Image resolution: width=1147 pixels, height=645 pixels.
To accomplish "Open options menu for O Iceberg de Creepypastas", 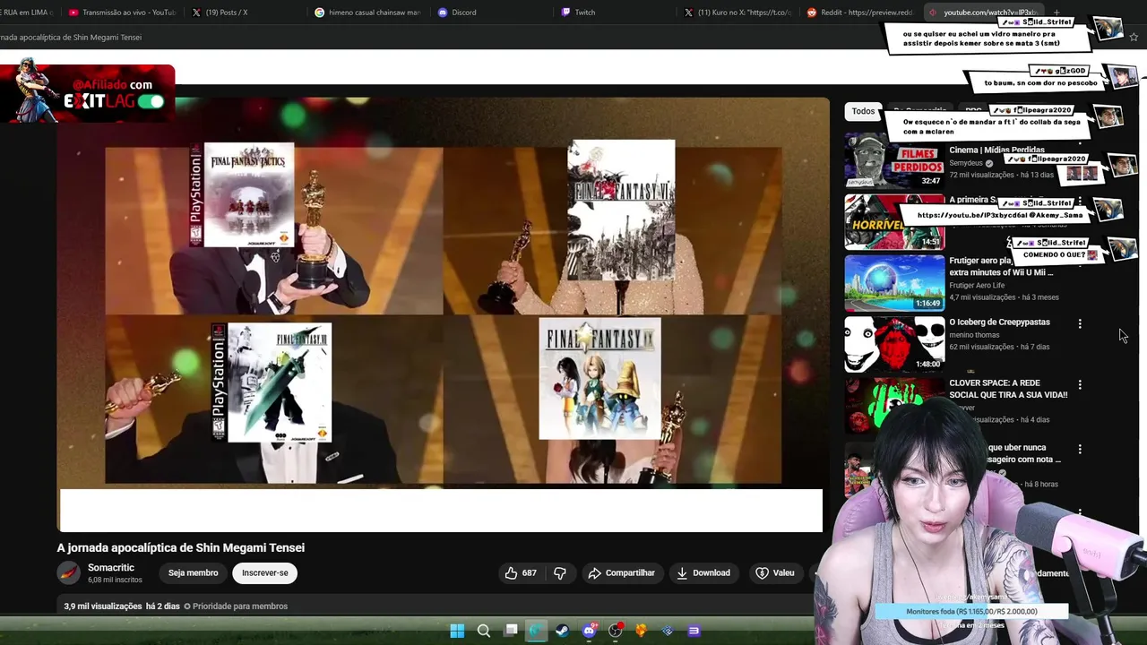I will point(1080,323).
